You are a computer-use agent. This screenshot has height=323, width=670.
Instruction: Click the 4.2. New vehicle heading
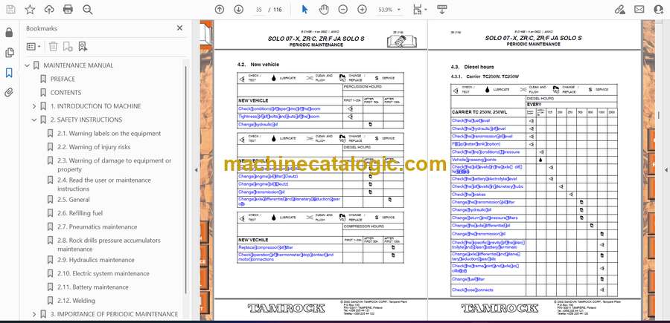(x=258, y=65)
